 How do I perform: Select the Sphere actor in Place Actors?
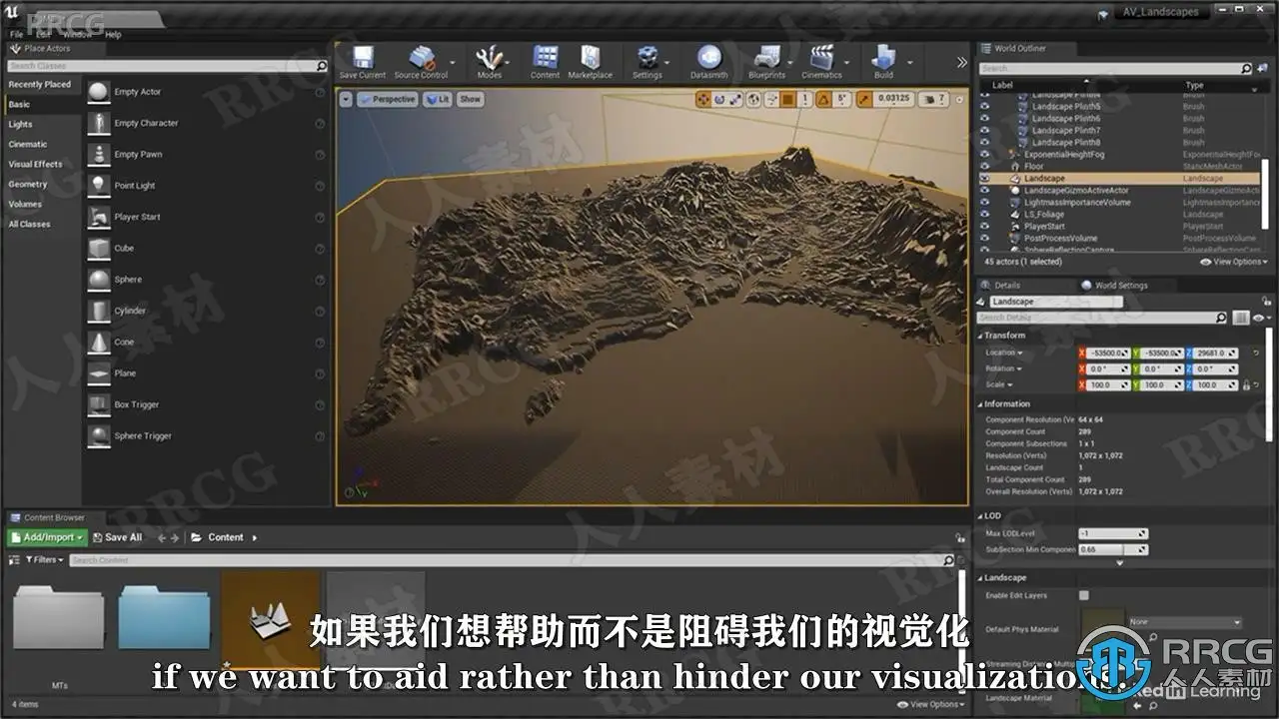(x=205, y=280)
